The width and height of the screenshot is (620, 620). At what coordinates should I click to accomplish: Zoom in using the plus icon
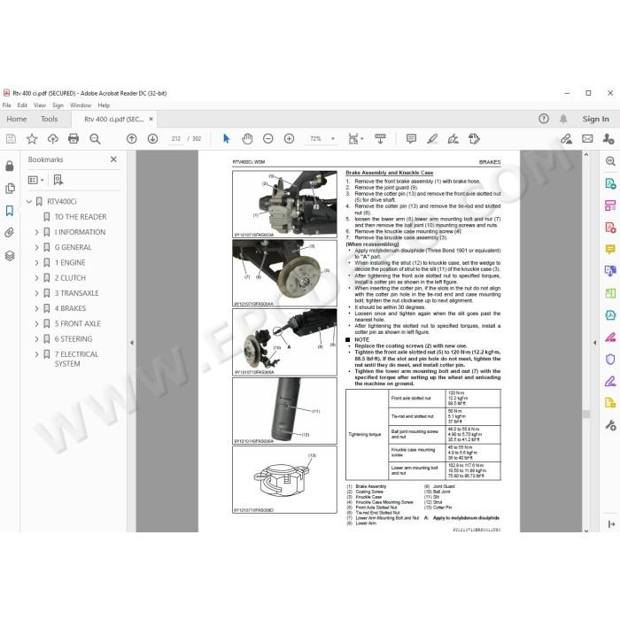tap(289, 139)
